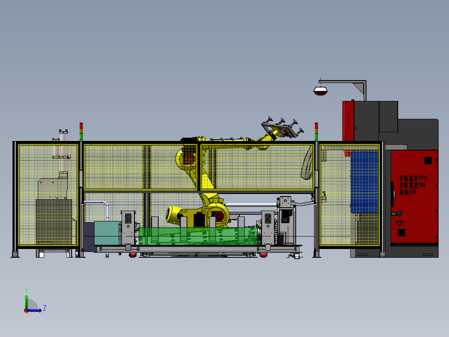Select the red overhead lamp on the gray bracket
The image size is (449, 337).
[x=320, y=91]
